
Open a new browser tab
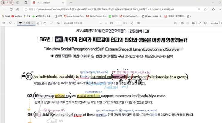point(71,3)
